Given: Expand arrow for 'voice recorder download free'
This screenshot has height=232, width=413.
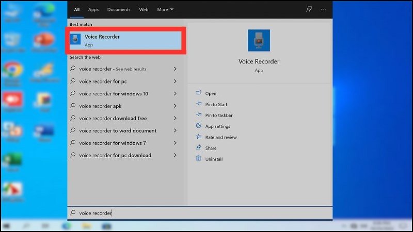Looking at the screenshot, I should 175,119.
